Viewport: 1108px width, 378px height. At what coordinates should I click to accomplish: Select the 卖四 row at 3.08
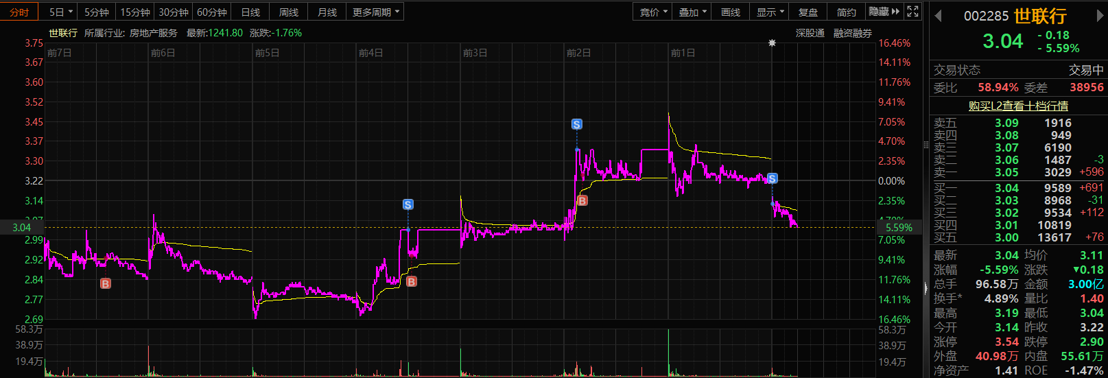[x=1018, y=135]
